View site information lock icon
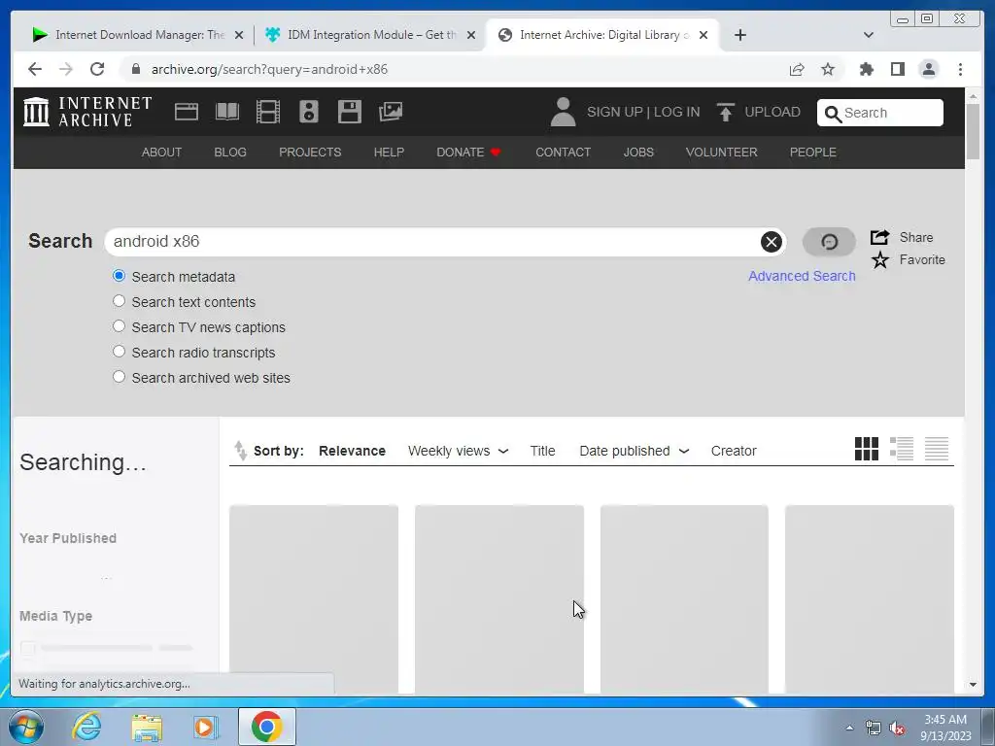 coord(135,69)
